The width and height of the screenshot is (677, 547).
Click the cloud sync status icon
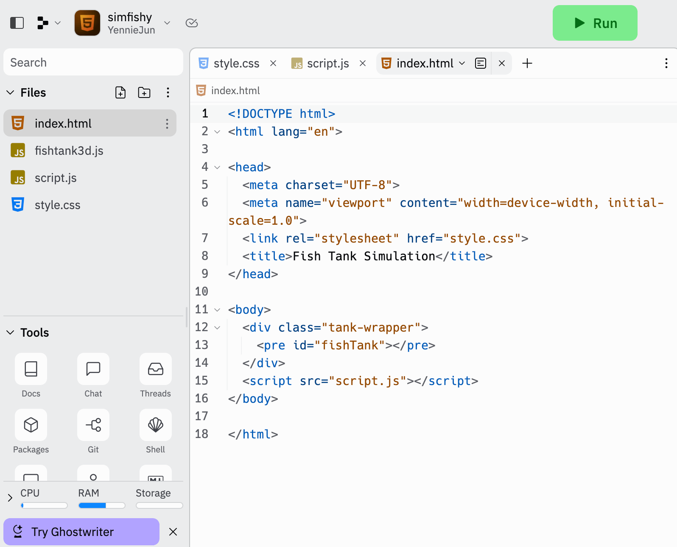point(192,23)
